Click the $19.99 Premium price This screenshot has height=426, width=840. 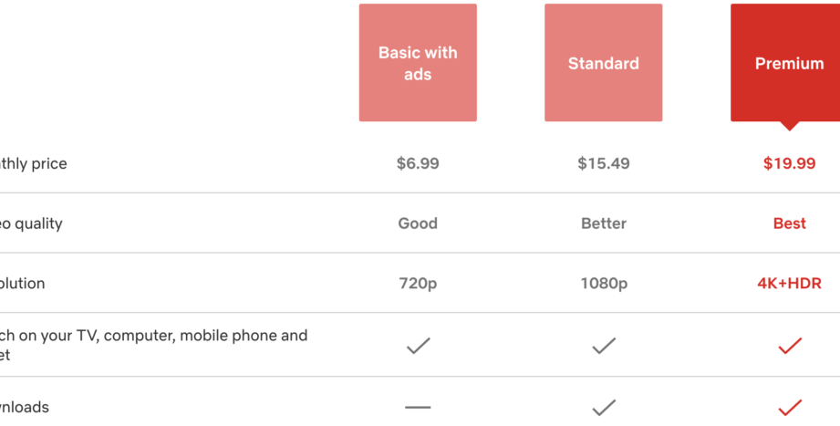[790, 163]
